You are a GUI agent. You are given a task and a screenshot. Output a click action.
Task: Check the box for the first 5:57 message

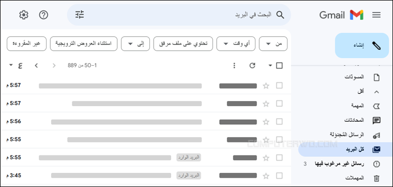(x=279, y=85)
